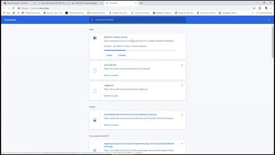Image resolution: width=275 pixels, height=155 pixels.
Task: Open the Account Login bookmark
Action: [x=53, y=13]
